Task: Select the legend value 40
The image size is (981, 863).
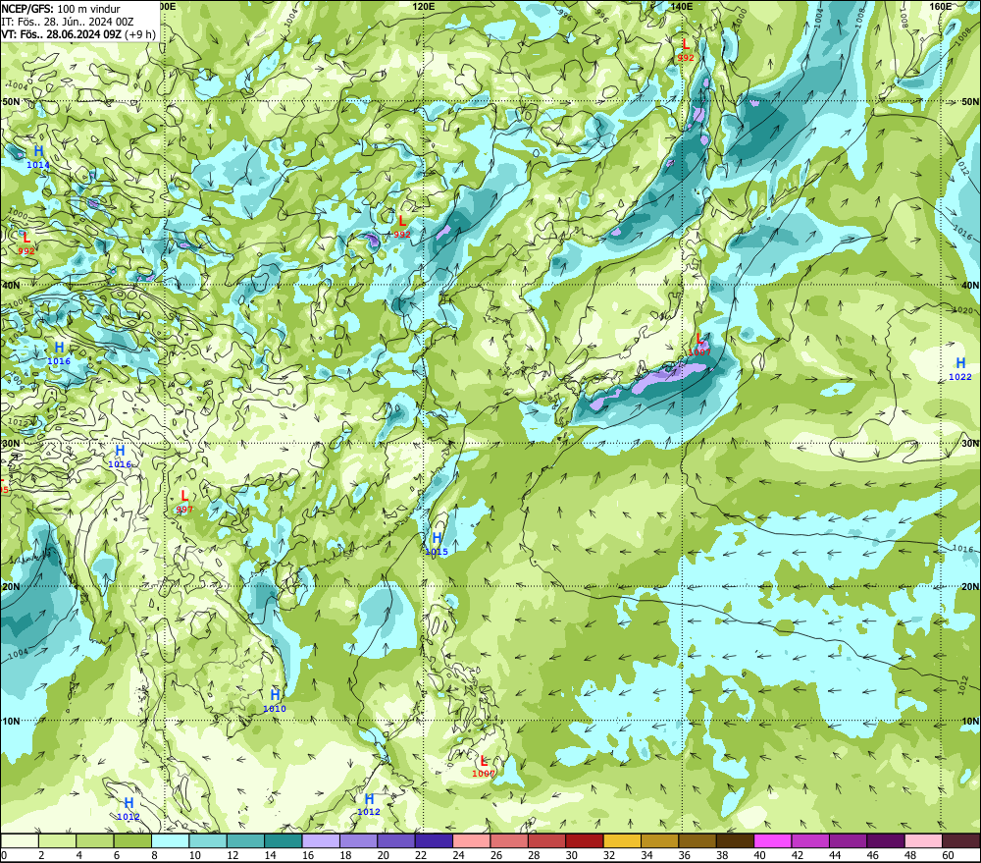Action: tap(759, 855)
